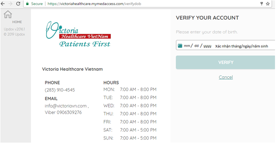Click the Home house icon
Image resolution: width=278 pixels, height=161 pixels.
click(8, 15)
